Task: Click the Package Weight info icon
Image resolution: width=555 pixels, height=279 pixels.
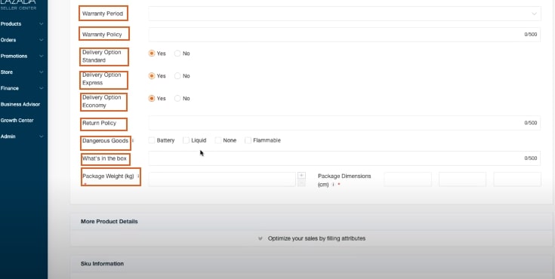Action: [138, 176]
